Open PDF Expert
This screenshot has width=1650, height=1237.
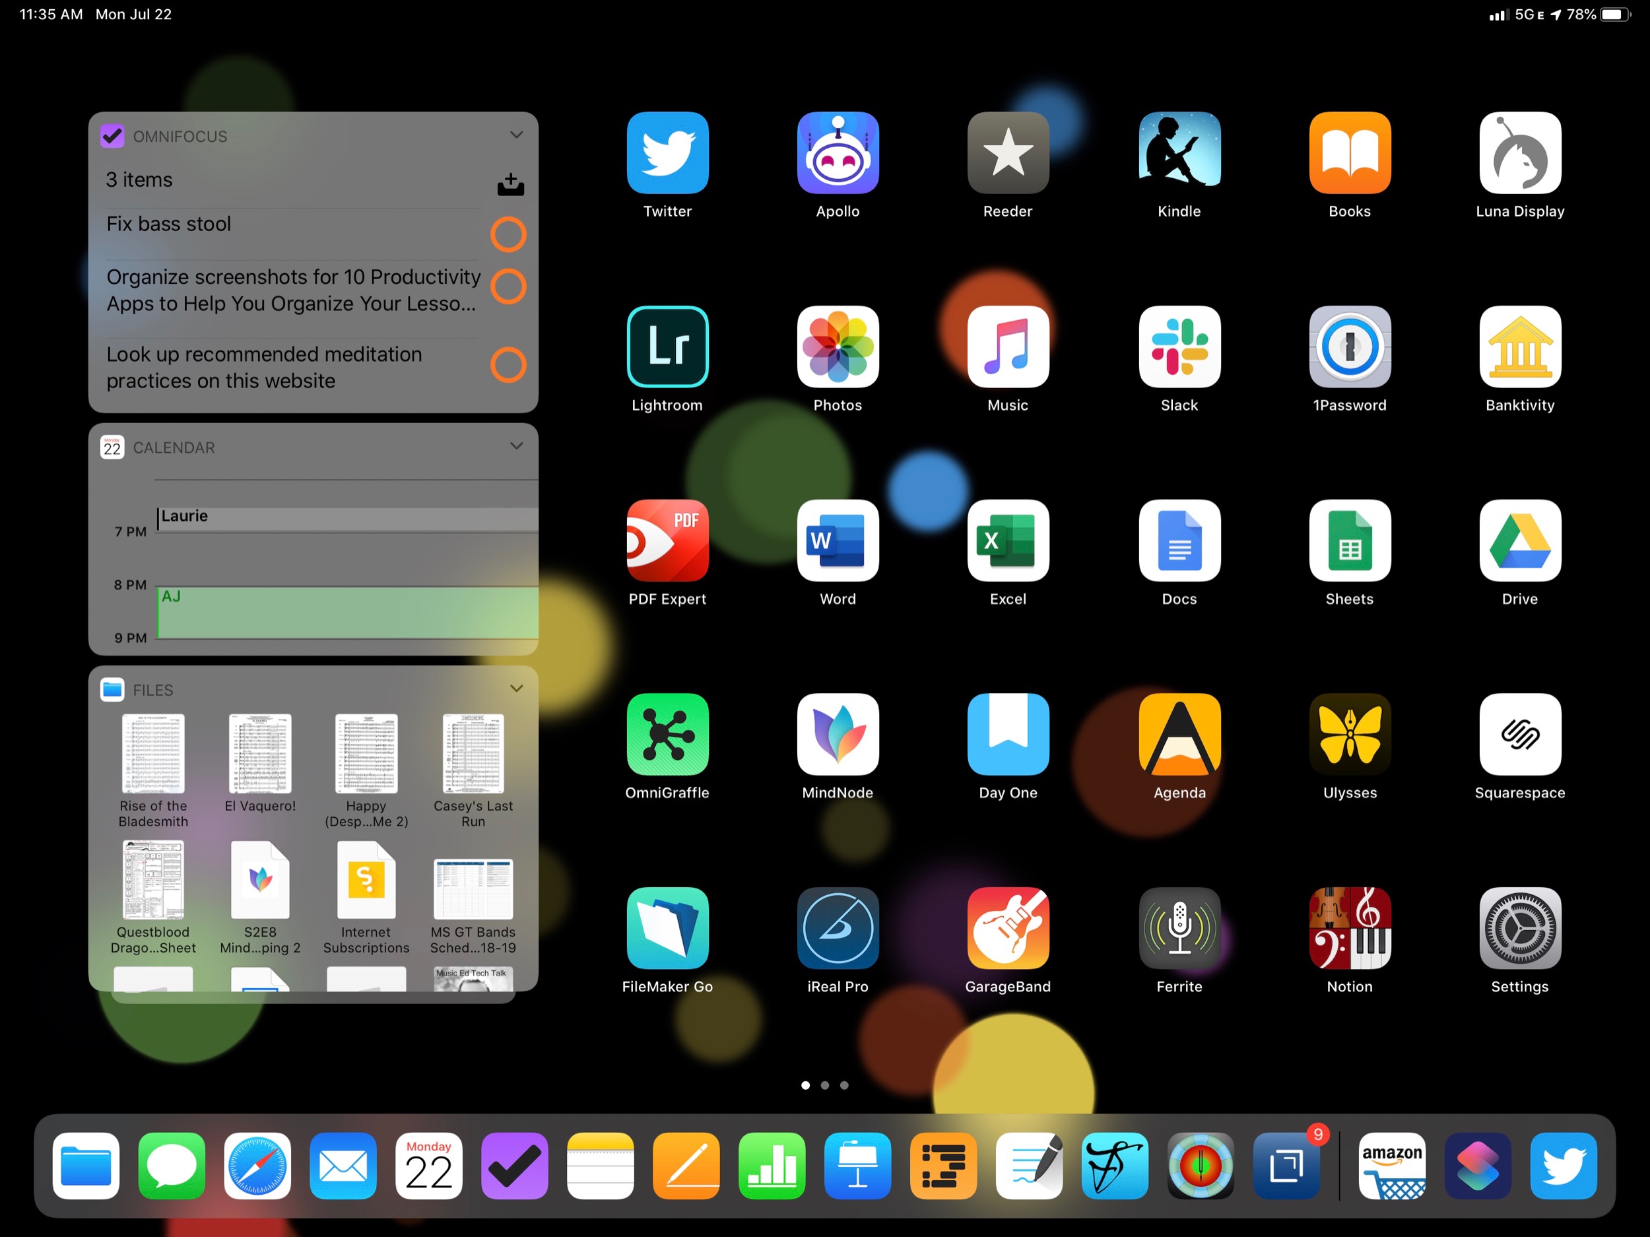667,541
